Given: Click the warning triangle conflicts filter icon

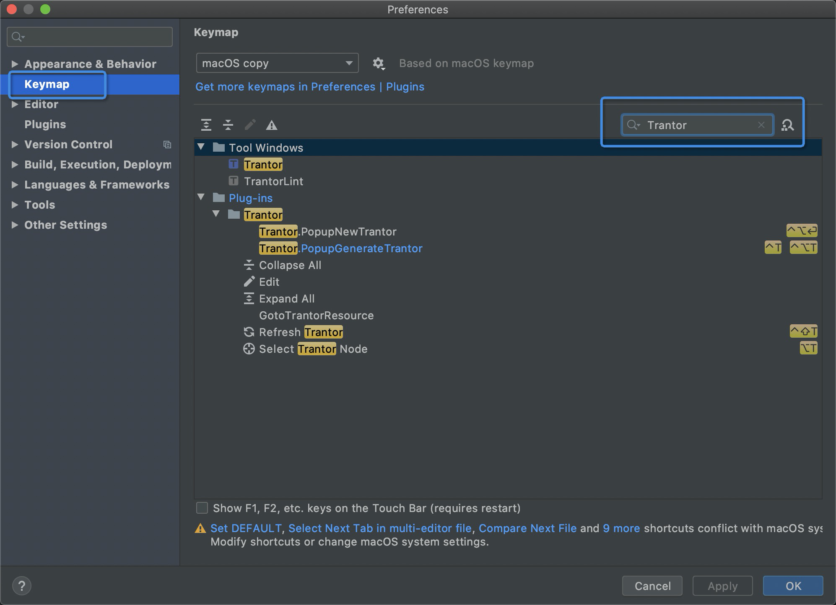Looking at the screenshot, I should 272,125.
